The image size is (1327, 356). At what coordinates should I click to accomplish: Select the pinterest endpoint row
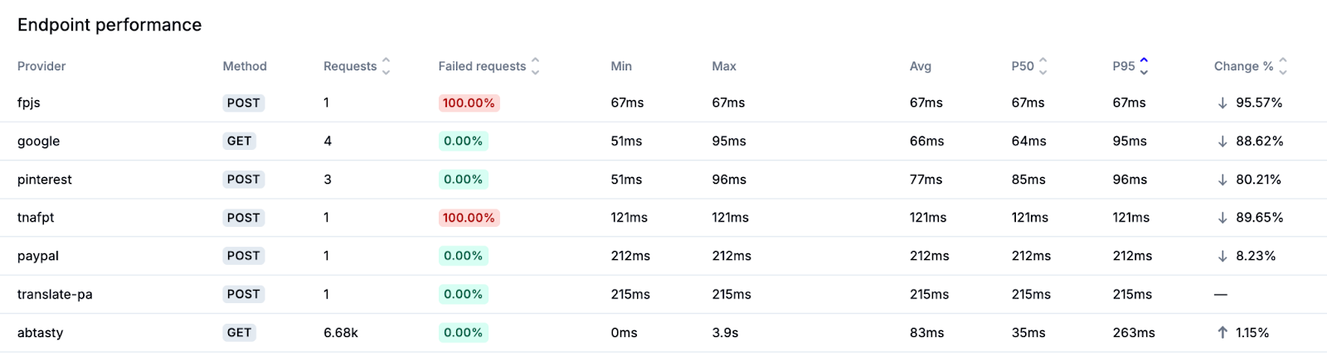click(x=45, y=180)
